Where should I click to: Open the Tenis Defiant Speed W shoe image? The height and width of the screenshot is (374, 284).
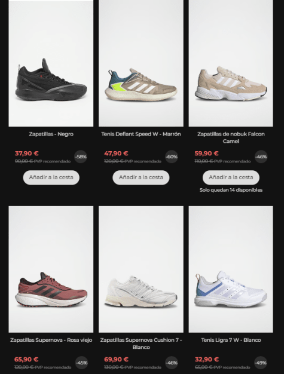pos(141,63)
